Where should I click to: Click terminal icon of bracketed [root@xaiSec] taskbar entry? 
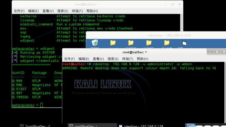click(x=22, y=126)
